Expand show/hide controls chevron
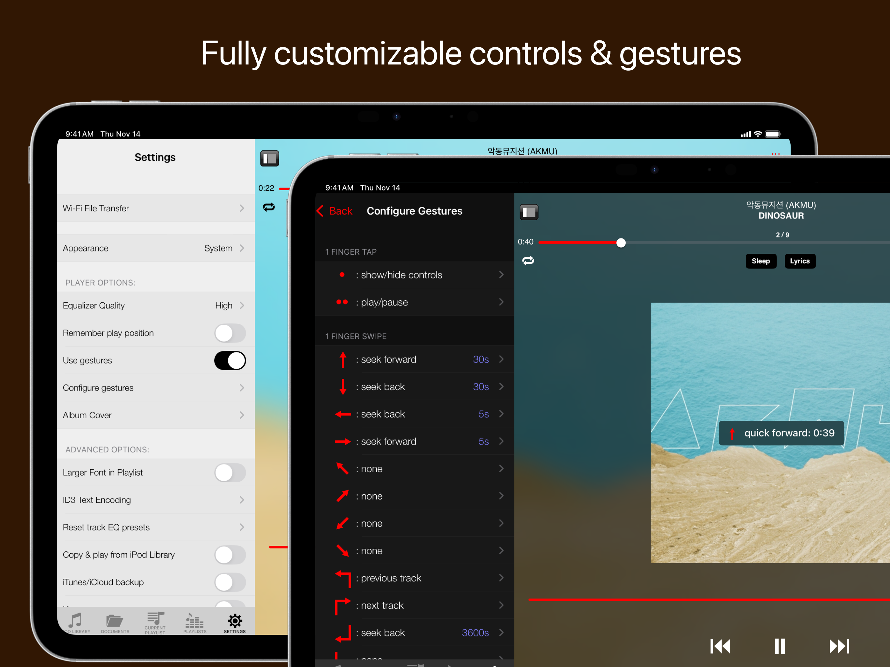This screenshot has height=667, width=890. (501, 275)
